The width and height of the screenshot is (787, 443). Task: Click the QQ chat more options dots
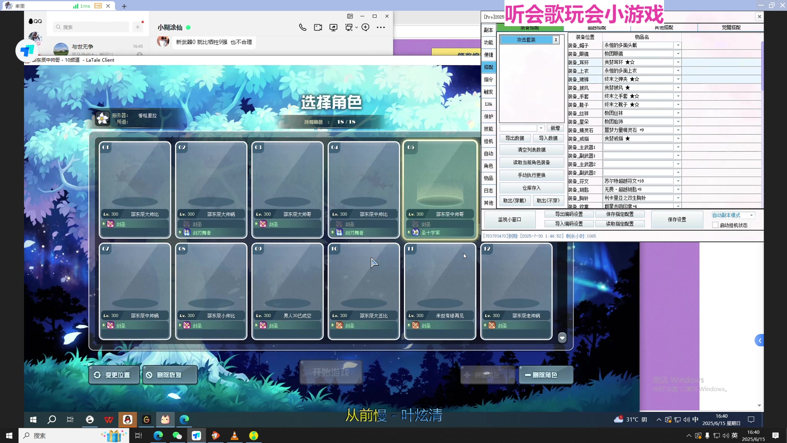[381, 27]
